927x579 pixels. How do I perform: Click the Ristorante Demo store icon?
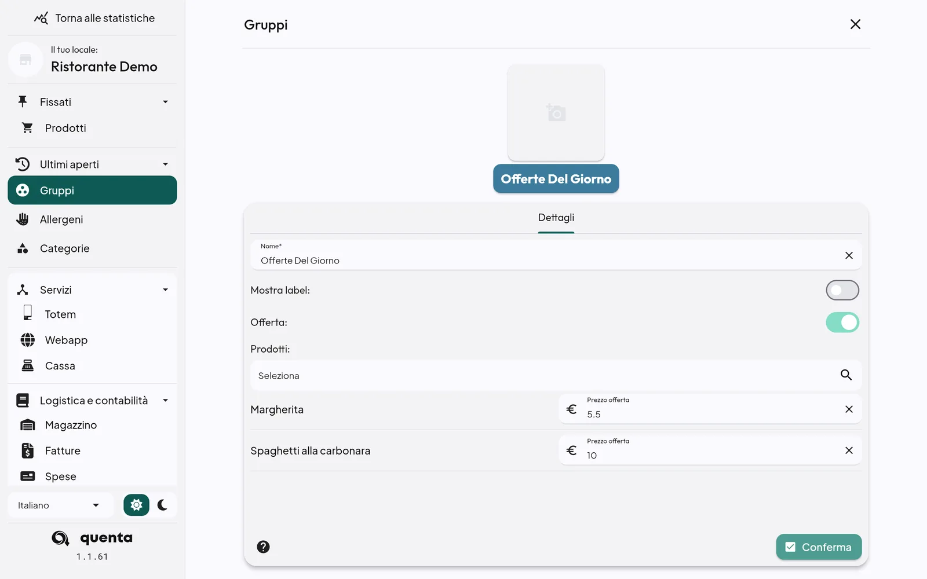coord(25,59)
